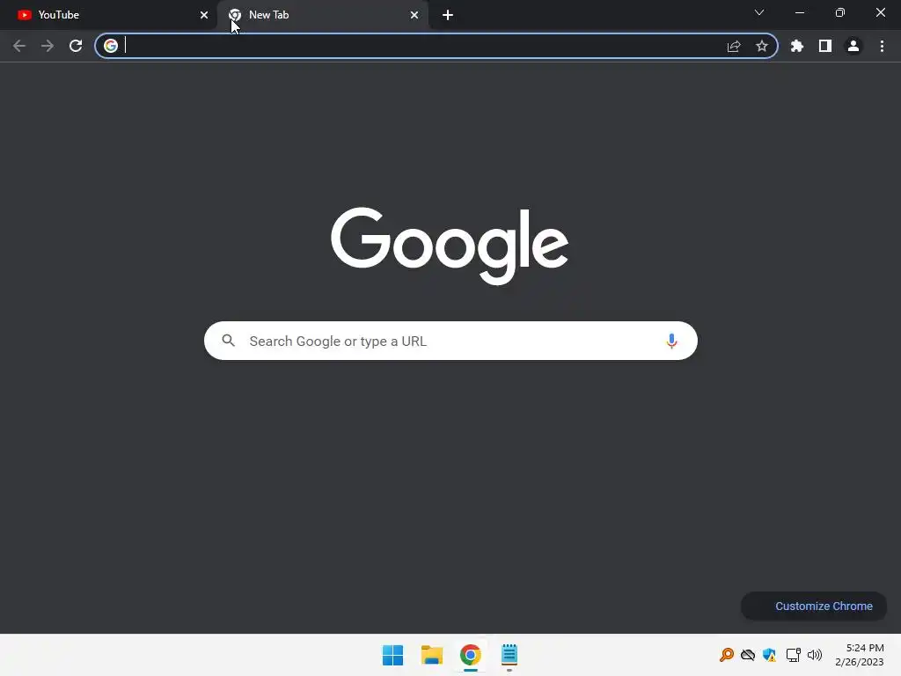
Task: Restore down the Chrome window
Action: pyautogui.click(x=840, y=12)
